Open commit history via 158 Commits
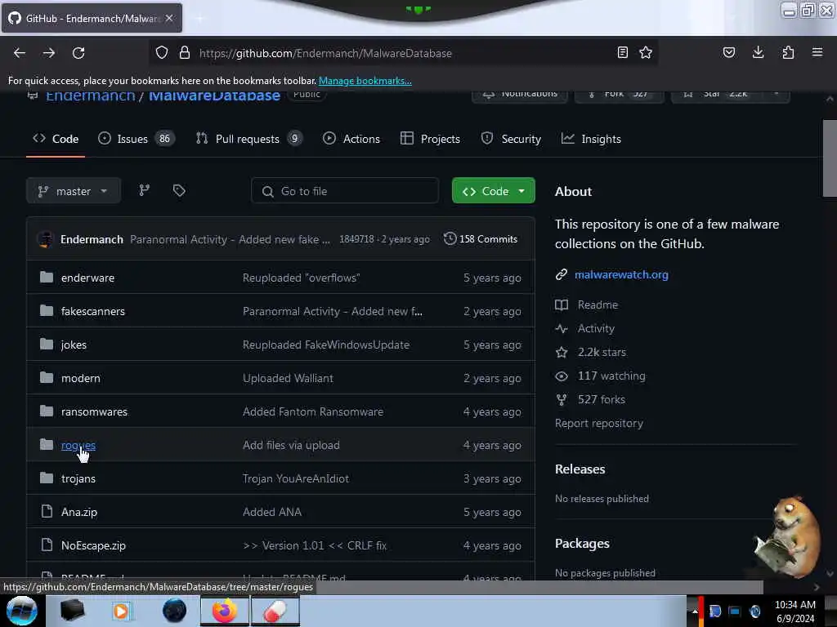The image size is (837, 627). tap(481, 239)
